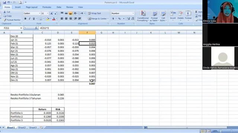Center the cell text horizontally
This screenshot has height=133, width=238.
[x=66, y=18]
